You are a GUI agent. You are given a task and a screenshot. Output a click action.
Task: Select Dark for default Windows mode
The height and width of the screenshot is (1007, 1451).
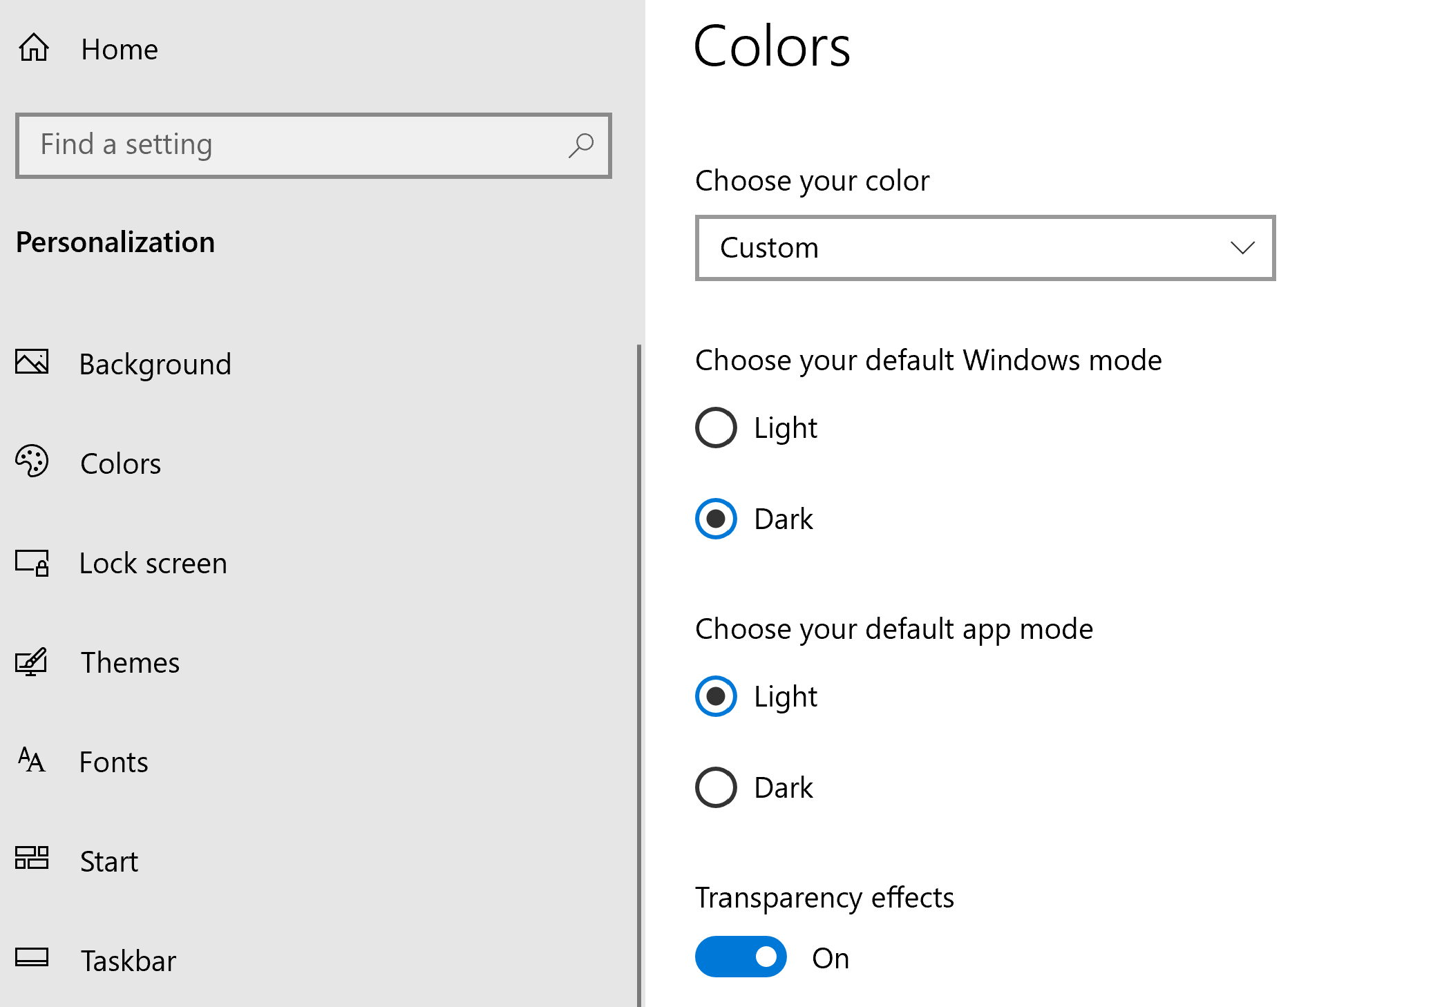[714, 518]
